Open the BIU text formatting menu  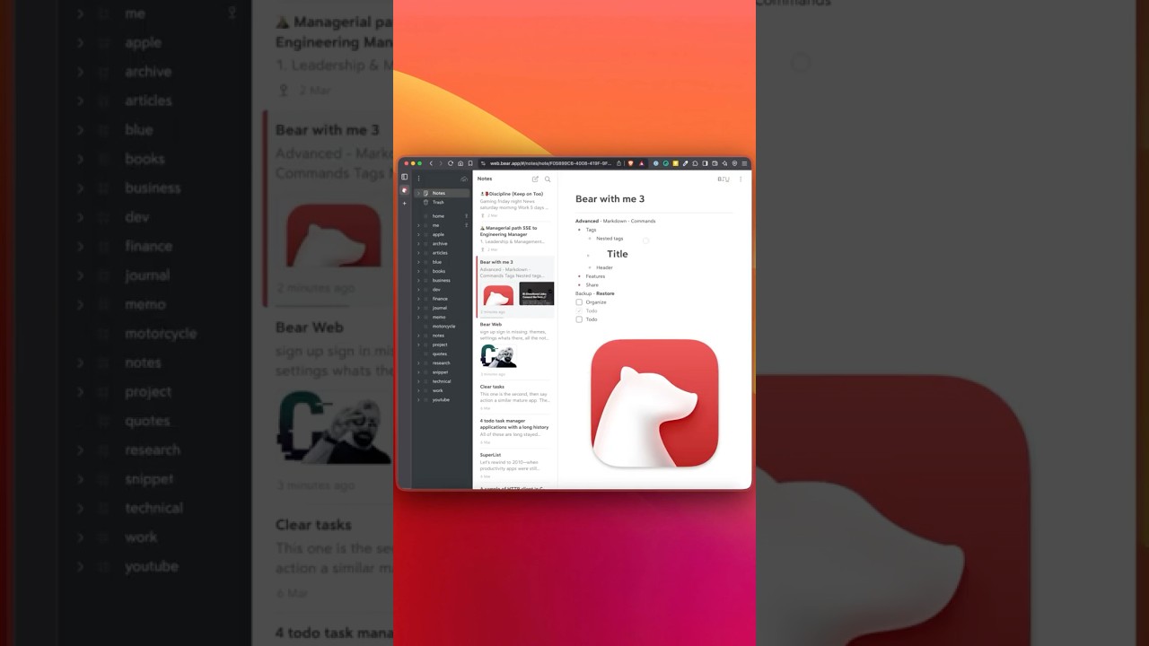724,179
